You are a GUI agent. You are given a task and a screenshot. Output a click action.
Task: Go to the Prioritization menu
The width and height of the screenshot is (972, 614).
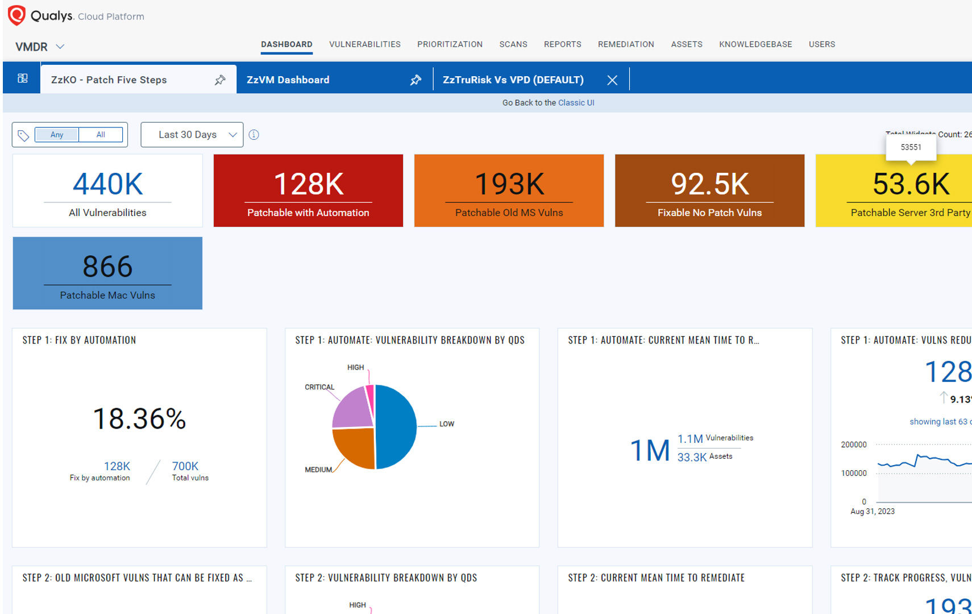[x=450, y=44]
